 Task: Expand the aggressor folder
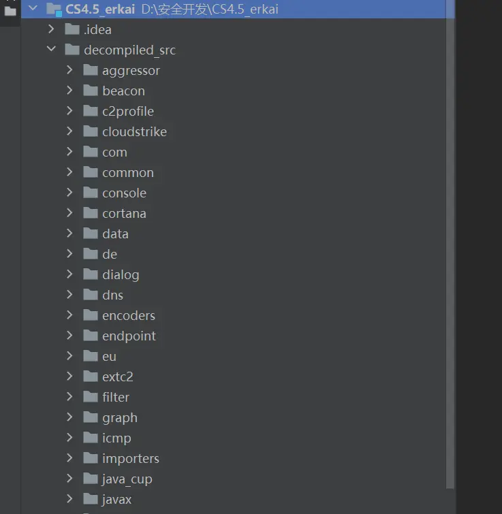pos(69,70)
